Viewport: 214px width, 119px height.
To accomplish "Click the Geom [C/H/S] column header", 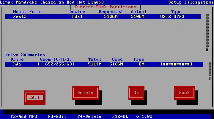I will 56,59.
